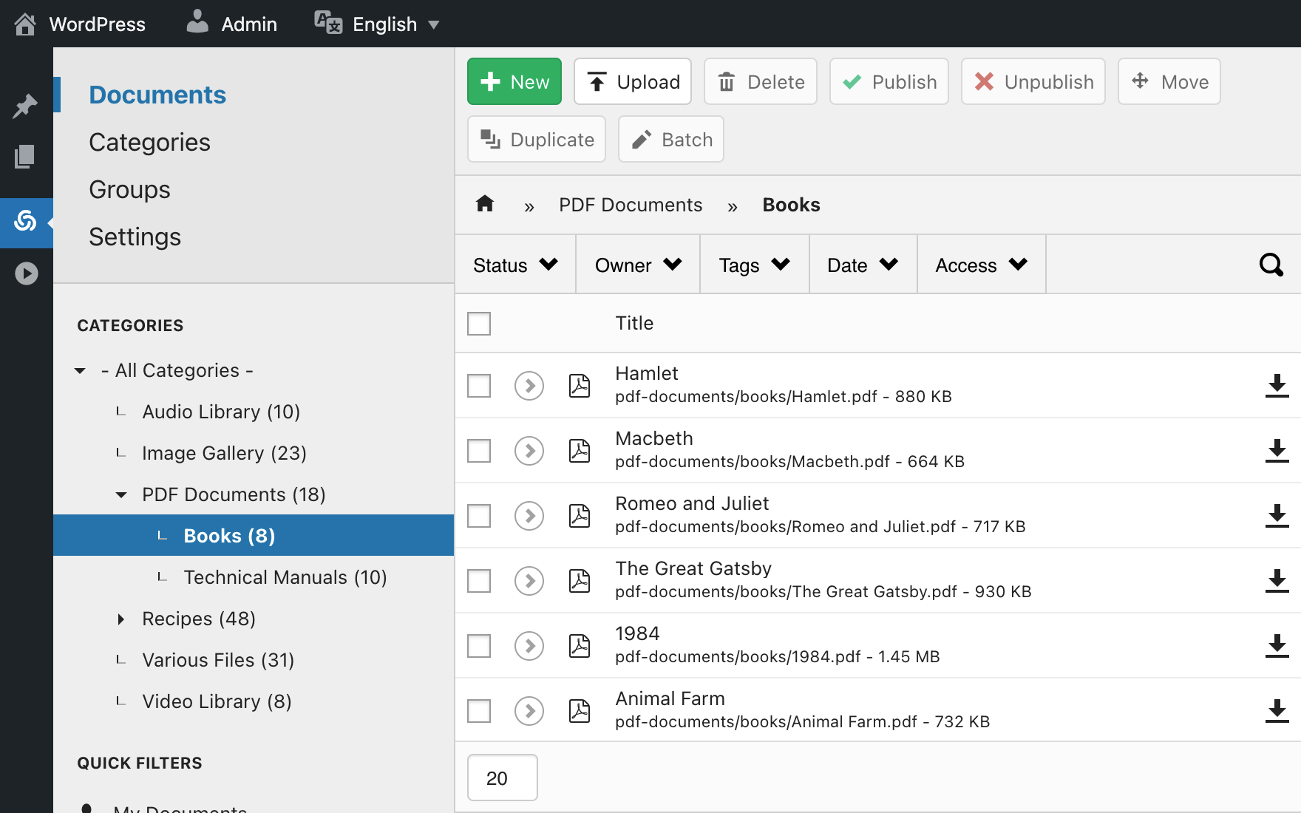Click the items-per-page field showing 20

(502, 778)
